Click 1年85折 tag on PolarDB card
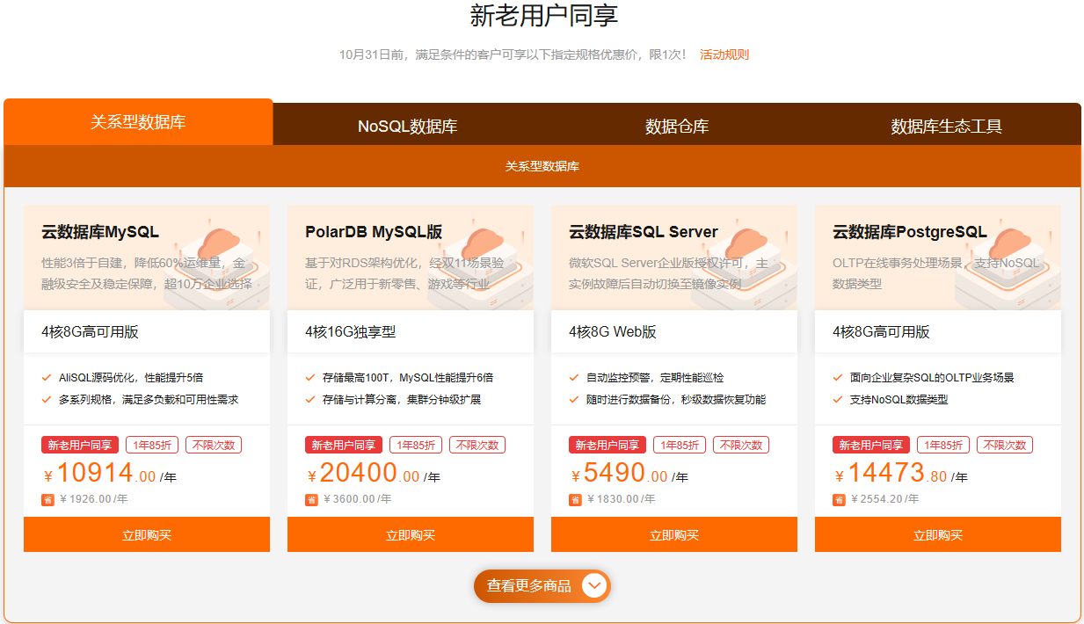 click(x=416, y=445)
